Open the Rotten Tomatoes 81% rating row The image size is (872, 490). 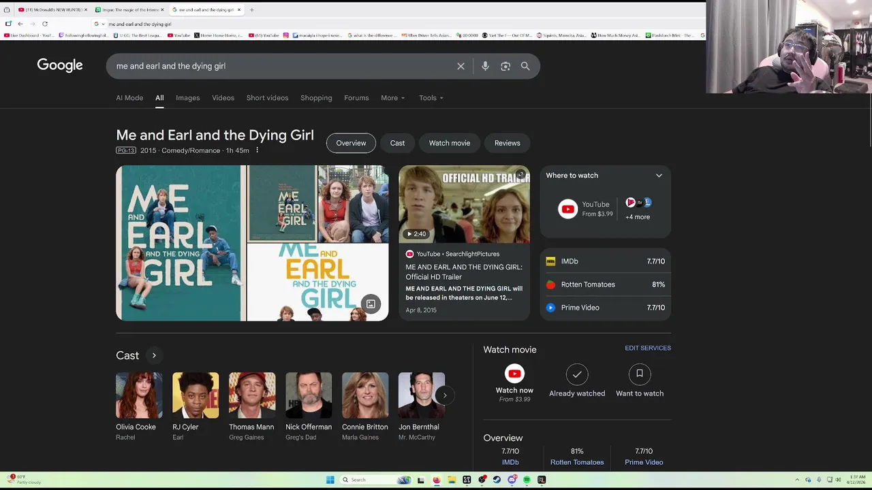point(606,284)
